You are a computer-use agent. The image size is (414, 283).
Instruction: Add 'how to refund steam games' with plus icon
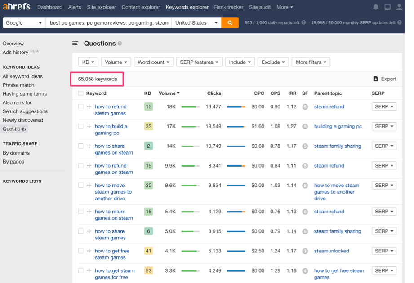pos(89,106)
